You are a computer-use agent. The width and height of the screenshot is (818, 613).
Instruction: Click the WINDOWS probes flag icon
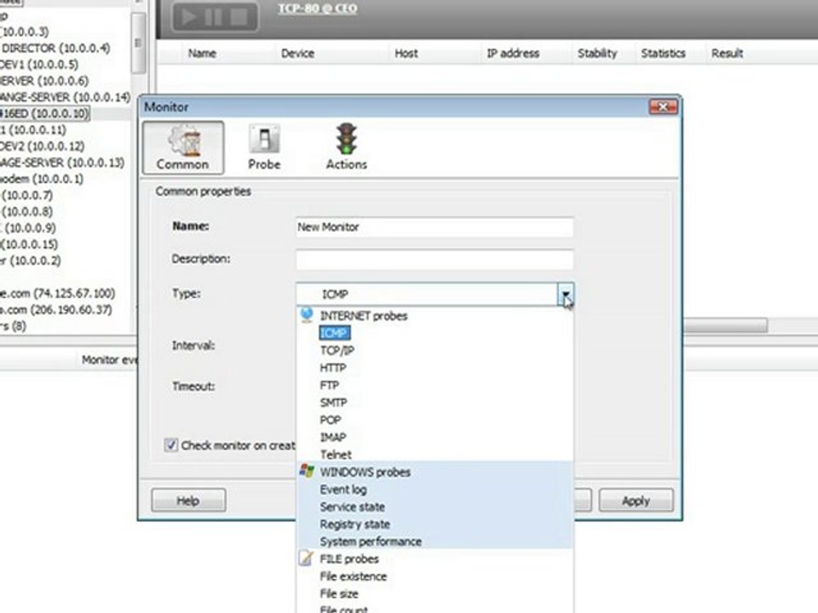coord(307,471)
